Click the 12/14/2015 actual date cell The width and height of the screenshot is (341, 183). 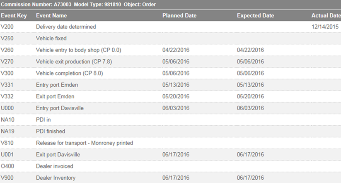325,27
